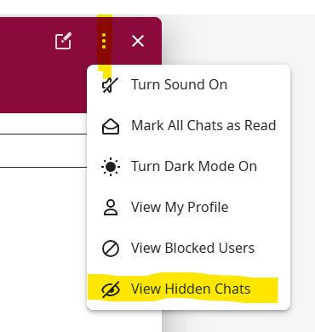Image resolution: width=315 pixels, height=332 pixels.
Task: Choose Mark All Chats as Read
Action: (x=203, y=125)
